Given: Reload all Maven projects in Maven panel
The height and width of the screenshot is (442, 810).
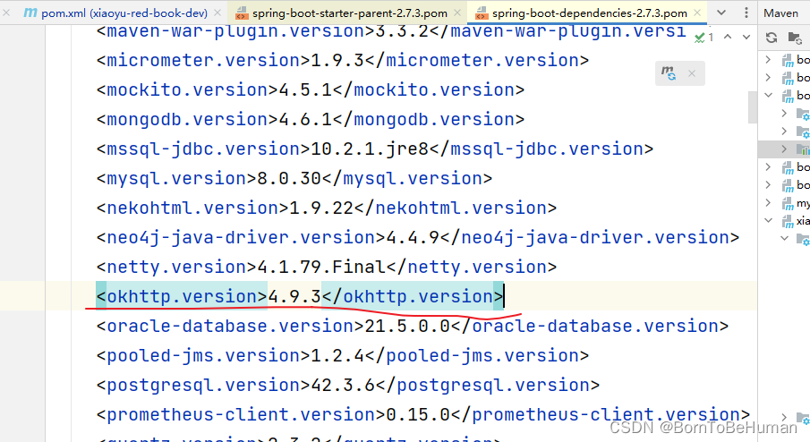Looking at the screenshot, I should pos(772,38).
